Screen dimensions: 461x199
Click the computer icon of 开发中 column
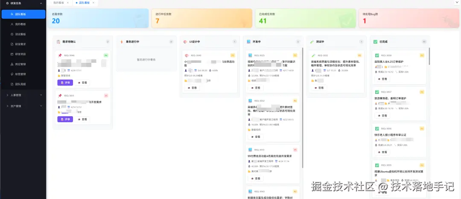(248, 42)
